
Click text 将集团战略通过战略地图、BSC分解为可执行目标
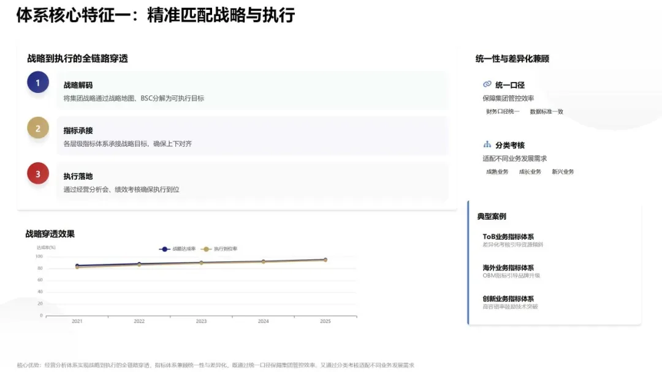[134, 98]
